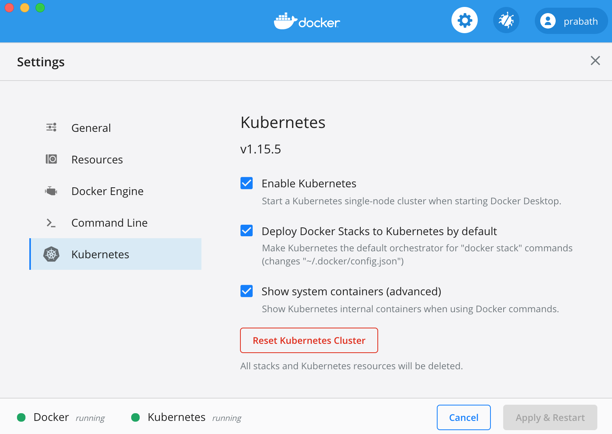Click 'Make Kubernetes the default orchestrator' description
This screenshot has width=612, height=434.
[417, 254]
